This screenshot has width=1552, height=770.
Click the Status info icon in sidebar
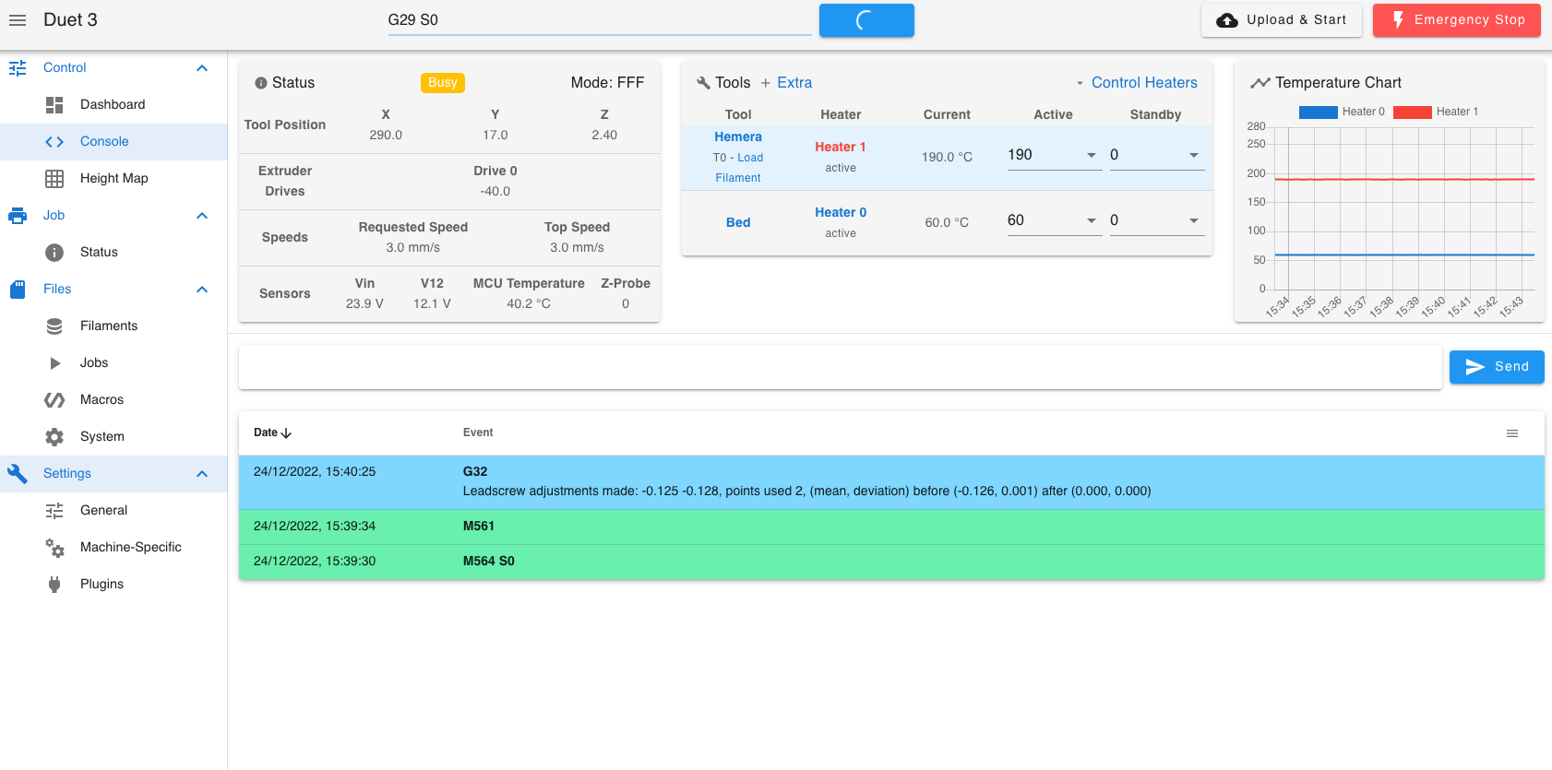pos(54,253)
